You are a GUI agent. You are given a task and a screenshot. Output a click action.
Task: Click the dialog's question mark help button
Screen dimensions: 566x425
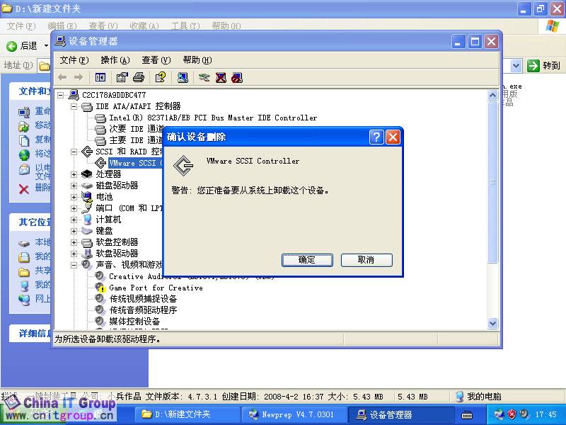[376, 137]
